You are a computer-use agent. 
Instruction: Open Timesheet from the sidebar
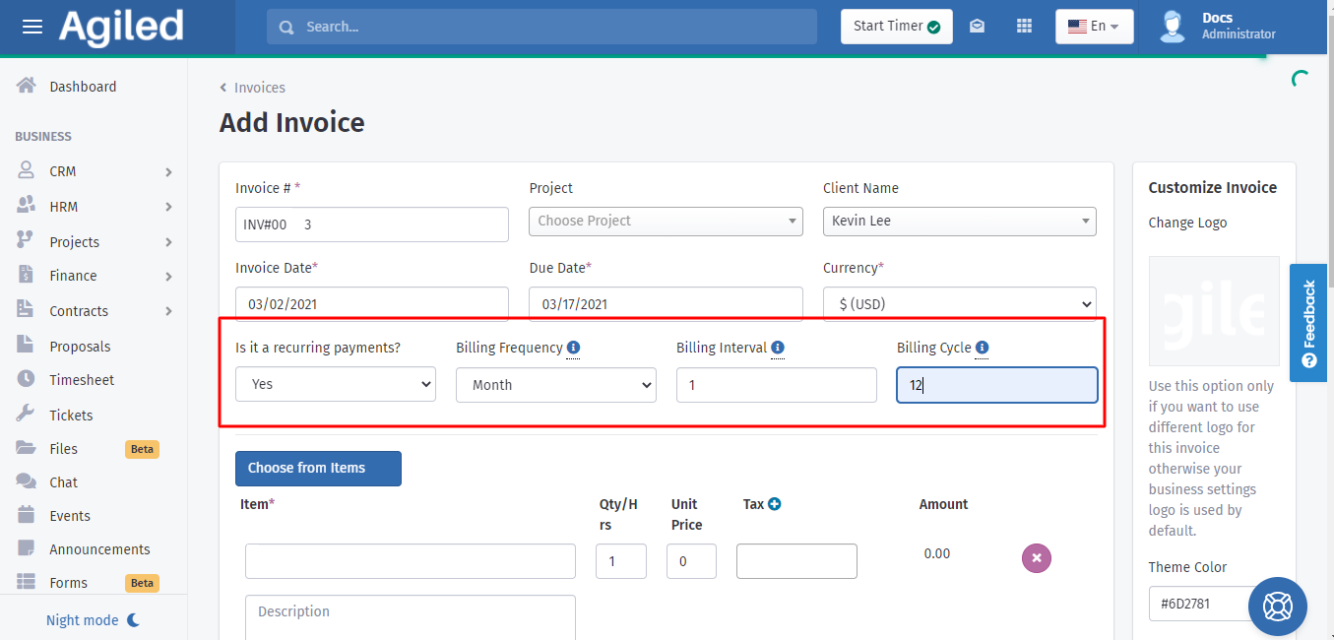pos(82,380)
